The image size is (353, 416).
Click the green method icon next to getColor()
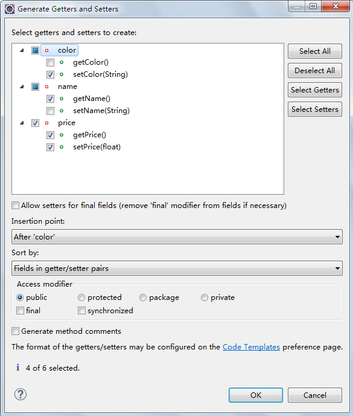point(62,62)
